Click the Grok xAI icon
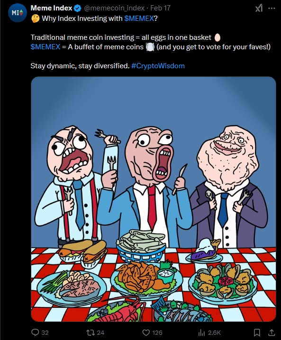281x340 pixels. coord(259,8)
